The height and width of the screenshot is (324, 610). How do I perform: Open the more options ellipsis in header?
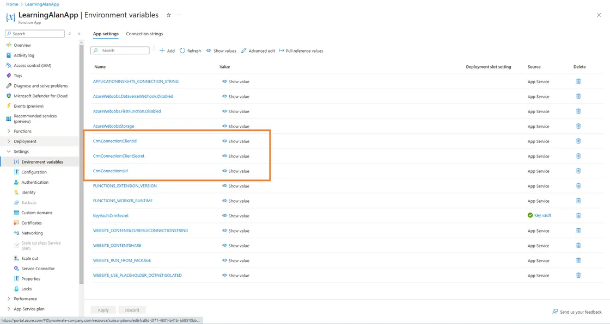[x=179, y=15]
